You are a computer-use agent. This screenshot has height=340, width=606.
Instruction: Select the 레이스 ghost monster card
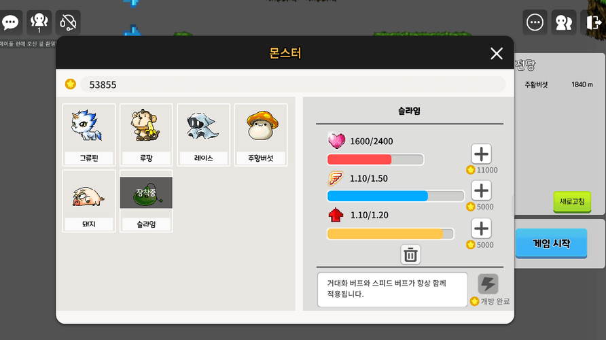pyautogui.click(x=204, y=135)
